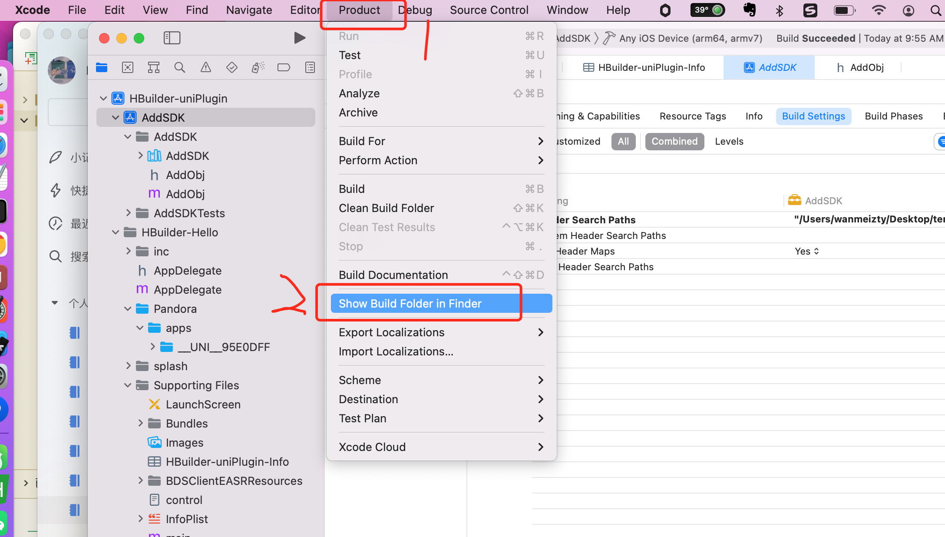Open the Build For submenu
Image resolution: width=945 pixels, height=537 pixels.
tap(441, 141)
